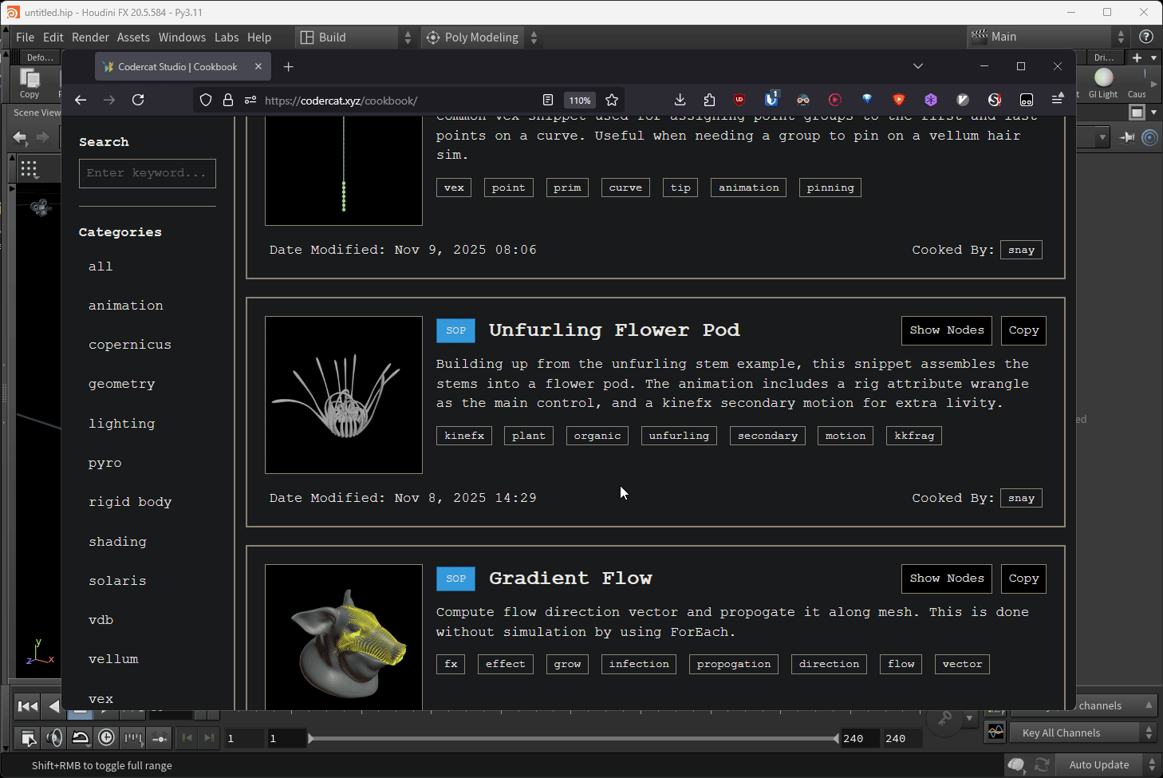Open the Auto Update mode dropdown
Viewport: 1163px width, 778px height.
pyautogui.click(x=1152, y=765)
